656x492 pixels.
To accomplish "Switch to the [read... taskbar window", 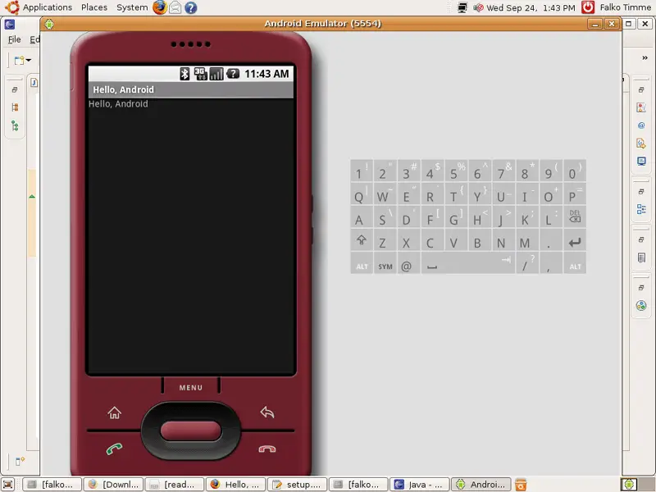I will pos(175,485).
